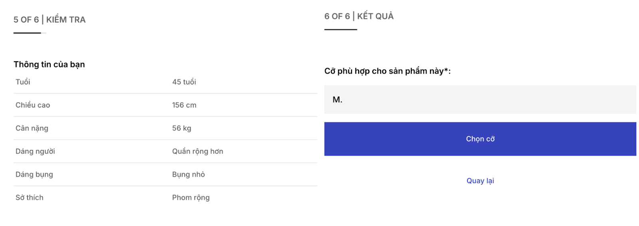This screenshot has width=639, height=226.
Task: Select the "56 kg" weight value
Action: pos(181,128)
